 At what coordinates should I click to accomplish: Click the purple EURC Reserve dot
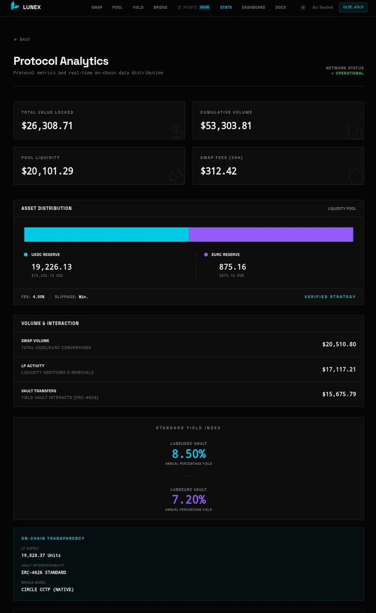[x=206, y=254]
